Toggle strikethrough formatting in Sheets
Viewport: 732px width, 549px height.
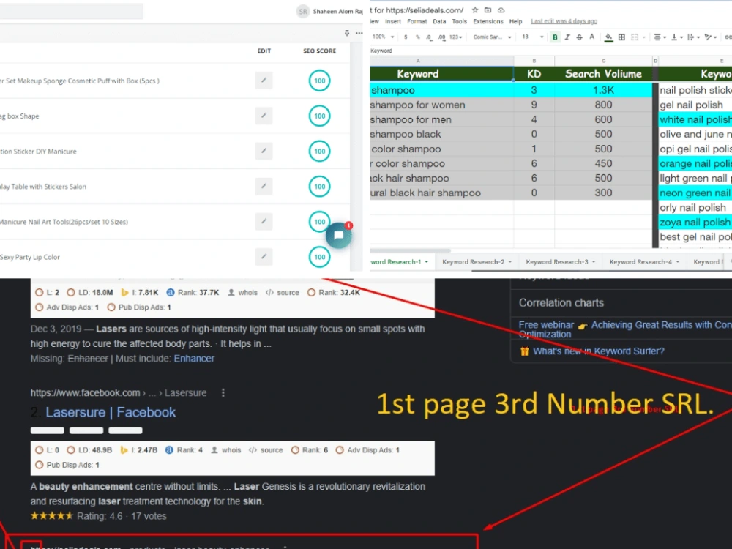[x=579, y=37]
